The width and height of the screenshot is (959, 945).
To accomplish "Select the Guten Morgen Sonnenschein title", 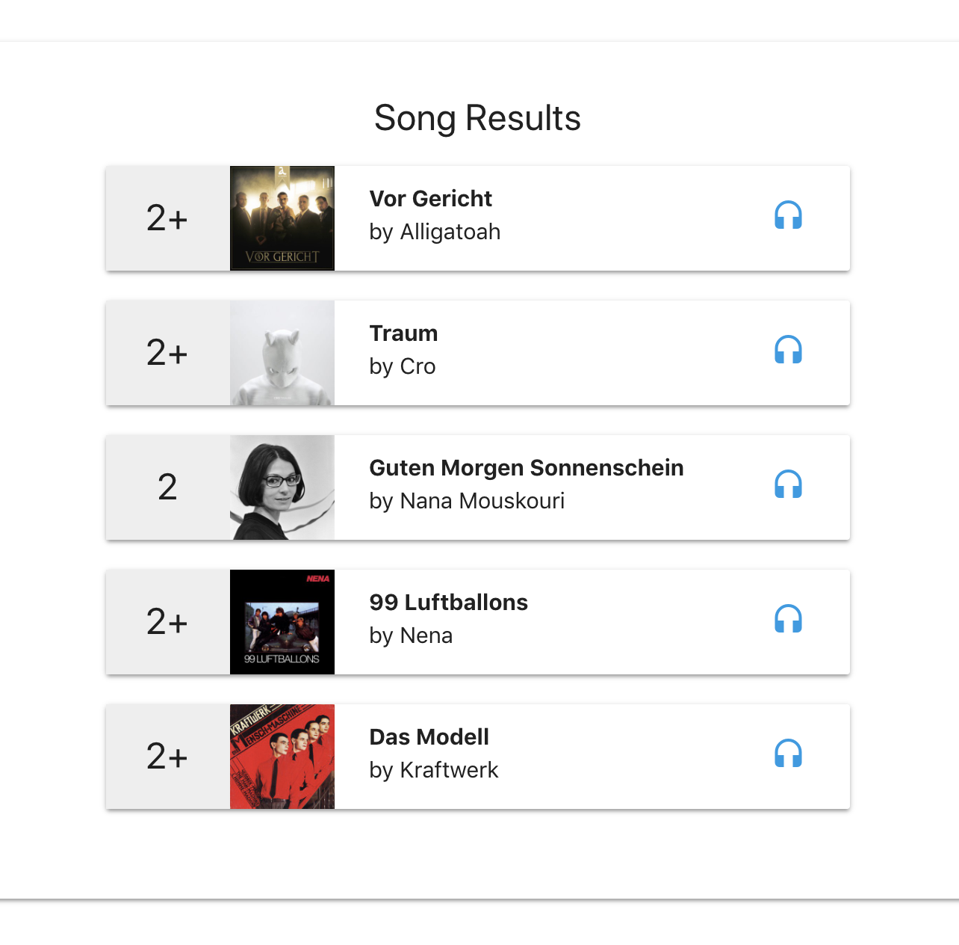I will [527, 468].
